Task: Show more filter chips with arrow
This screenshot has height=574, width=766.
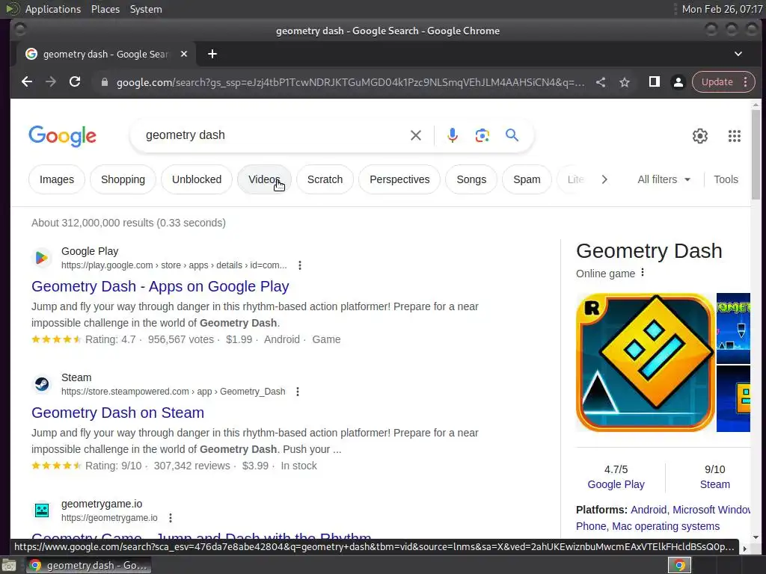Action: (604, 179)
